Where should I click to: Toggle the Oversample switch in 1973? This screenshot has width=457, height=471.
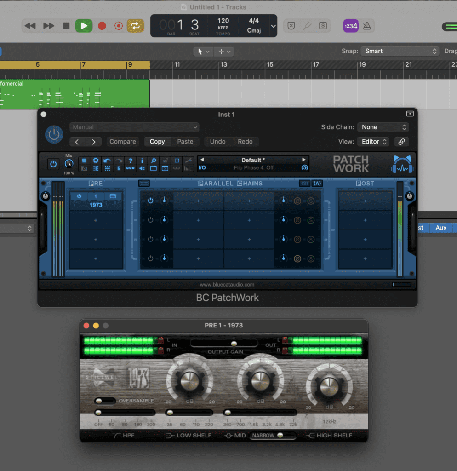(x=104, y=401)
